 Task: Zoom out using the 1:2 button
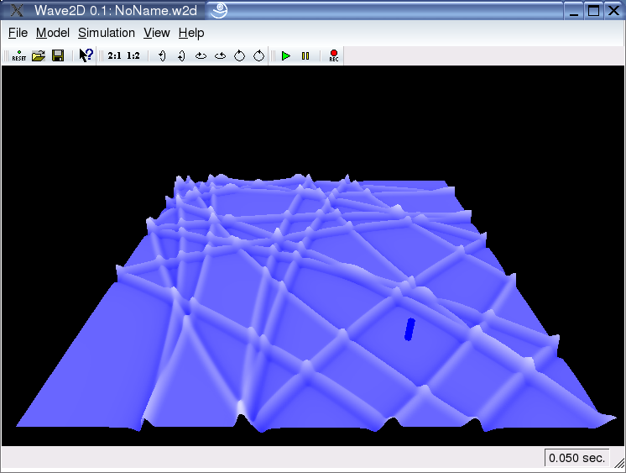pyautogui.click(x=133, y=55)
